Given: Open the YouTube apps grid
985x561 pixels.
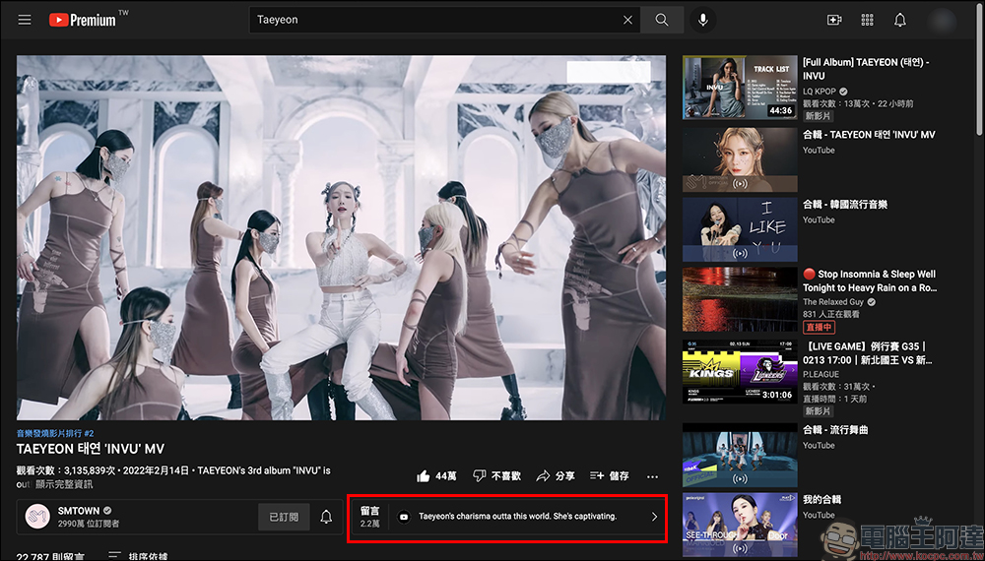Looking at the screenshot, I should [x=867, y=20].
